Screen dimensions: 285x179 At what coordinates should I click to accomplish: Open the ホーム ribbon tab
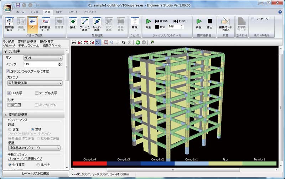(20, 12)
